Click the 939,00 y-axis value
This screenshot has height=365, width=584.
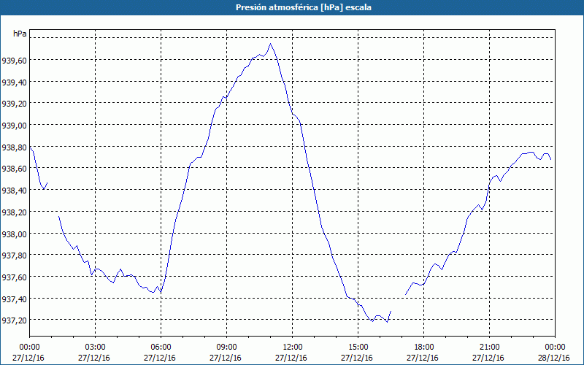tap(14, 126)
